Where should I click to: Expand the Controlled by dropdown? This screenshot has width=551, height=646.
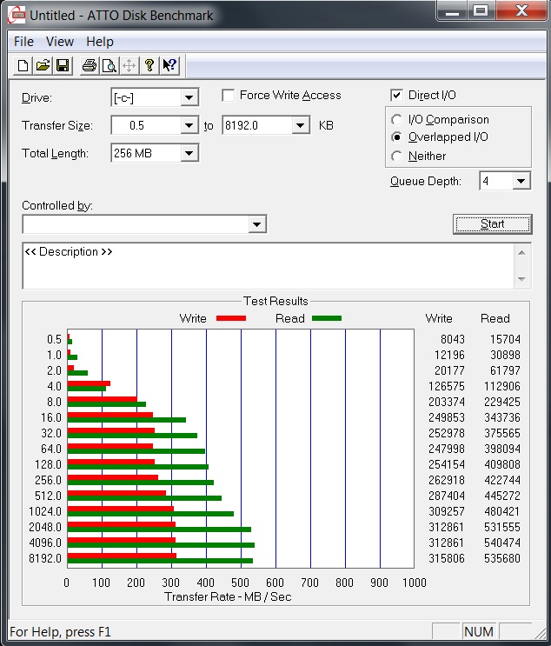click(x=256, y=225)
